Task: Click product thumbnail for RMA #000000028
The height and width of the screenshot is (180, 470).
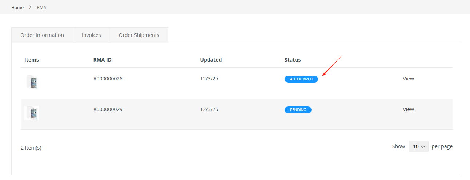Action: click(32, 82)
